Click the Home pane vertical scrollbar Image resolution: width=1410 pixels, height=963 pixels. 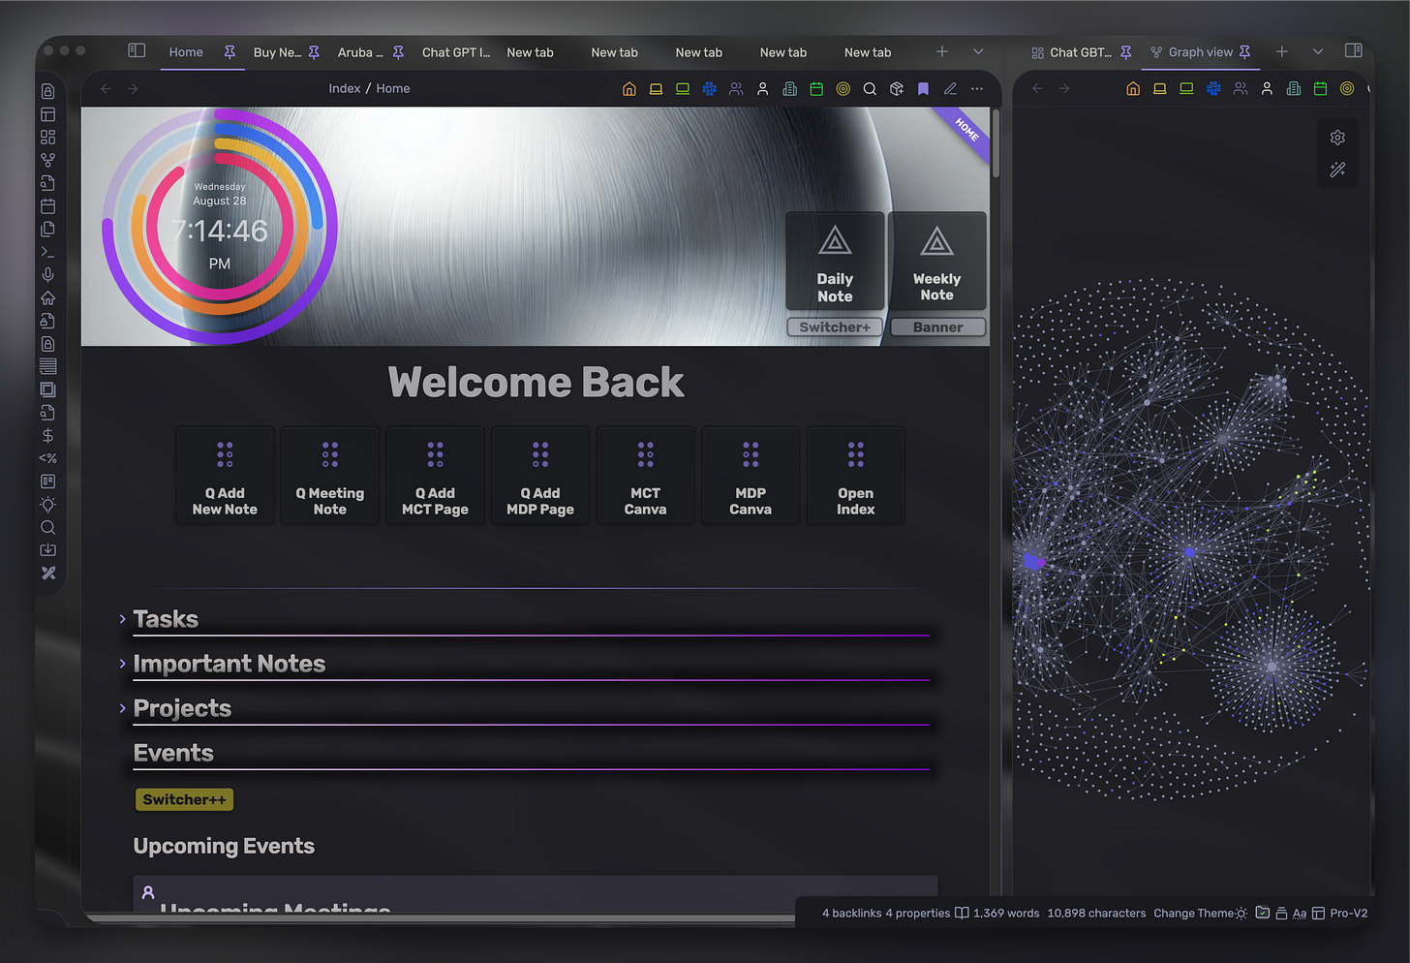pyautogui.click(x=995, y=143)
